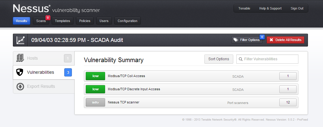Click the Sign Out link
This screenshot has width=323, height=127.
click(297, 8)
